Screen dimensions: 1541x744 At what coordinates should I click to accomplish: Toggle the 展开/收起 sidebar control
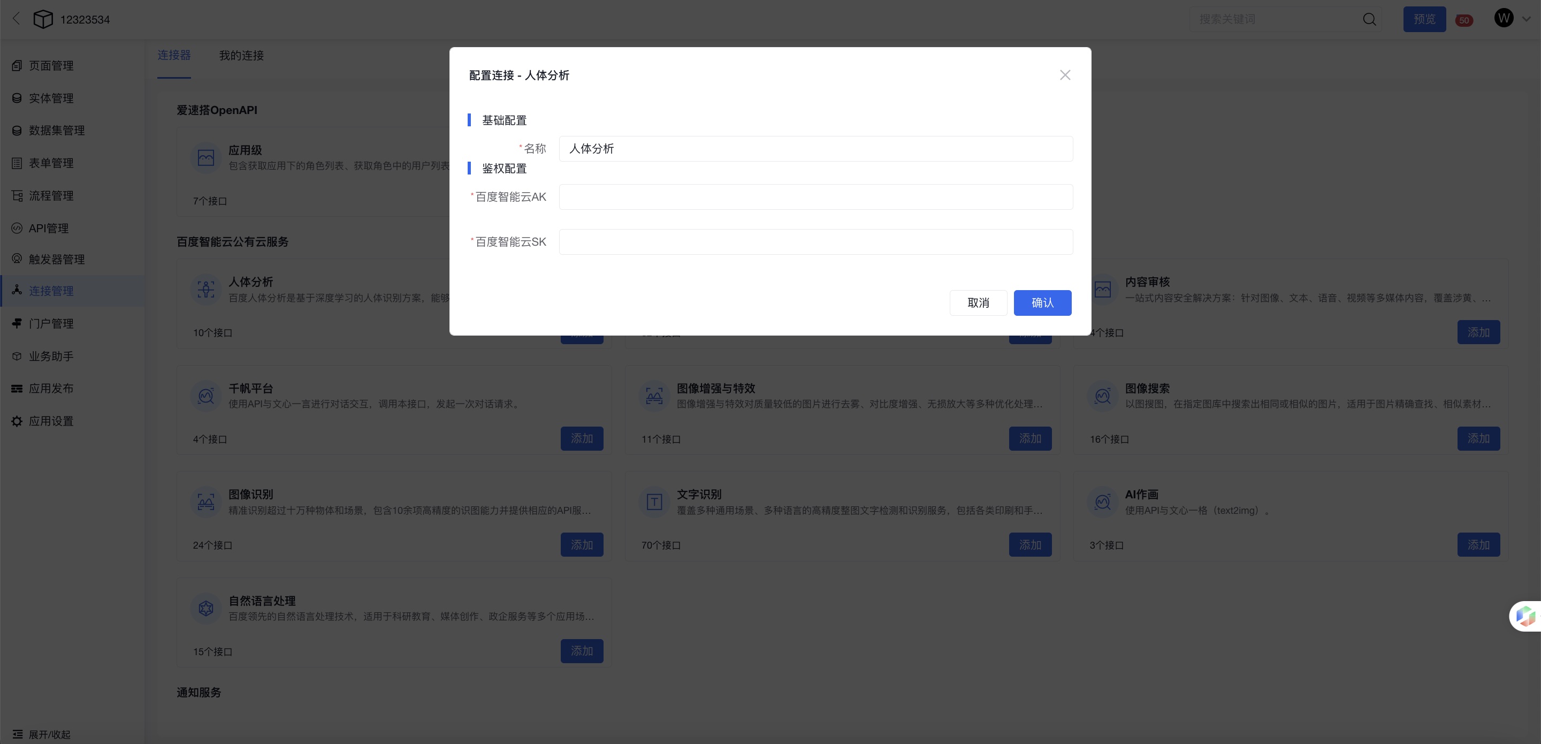42,734
